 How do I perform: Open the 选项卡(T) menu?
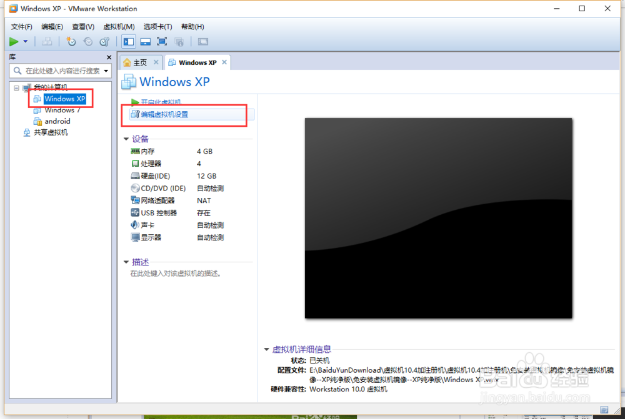click(158, 27)
